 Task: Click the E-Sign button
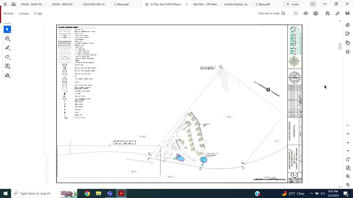click(38, 13)
